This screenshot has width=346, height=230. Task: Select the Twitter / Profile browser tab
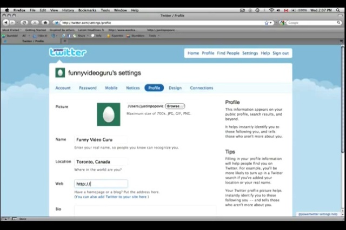pos(31,41)
